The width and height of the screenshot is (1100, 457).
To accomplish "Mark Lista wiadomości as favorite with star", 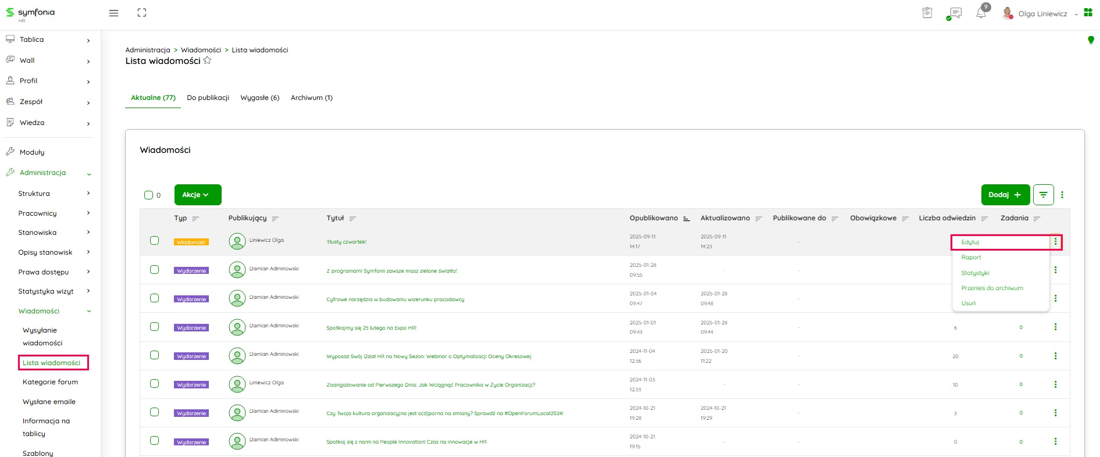I will (x=207, y=60).
